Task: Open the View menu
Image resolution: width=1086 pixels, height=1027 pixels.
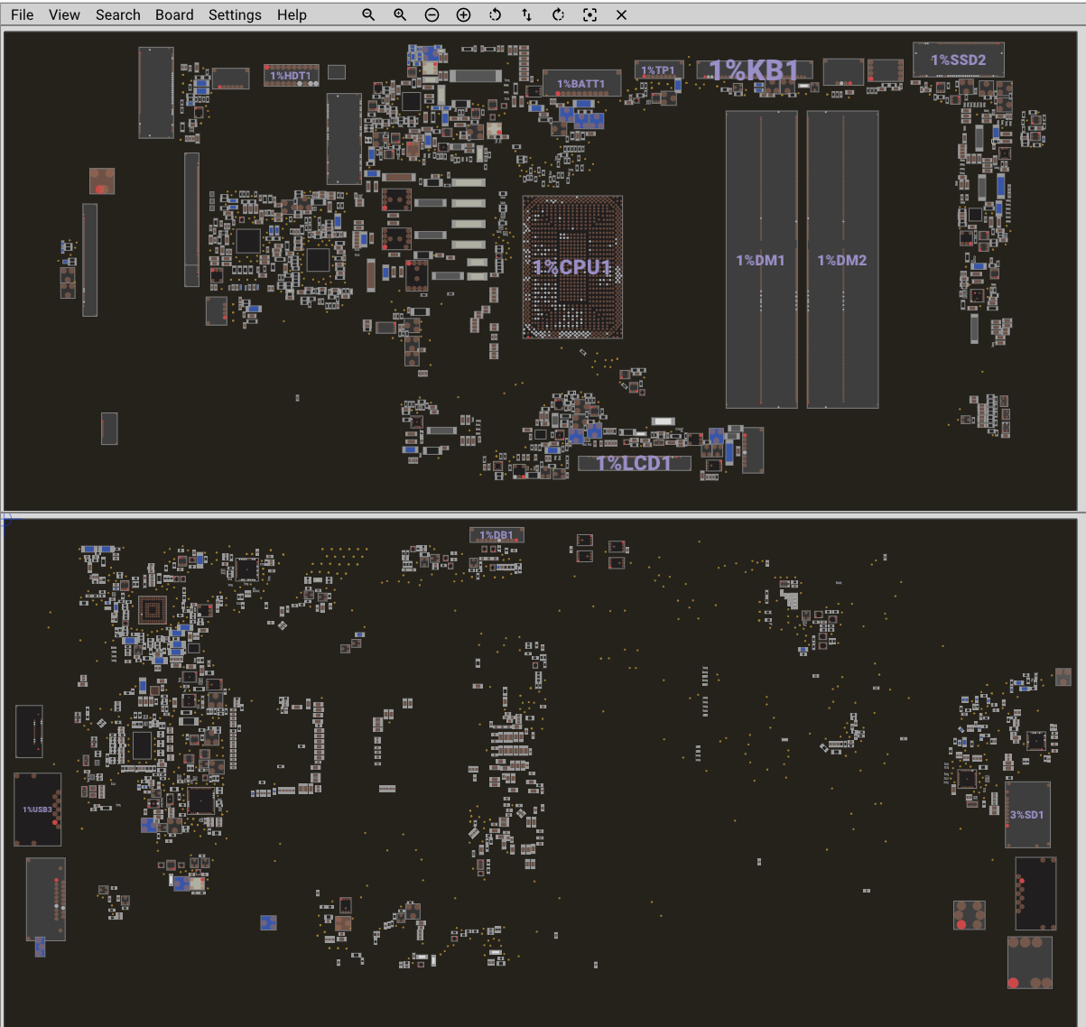Action: 64,15
